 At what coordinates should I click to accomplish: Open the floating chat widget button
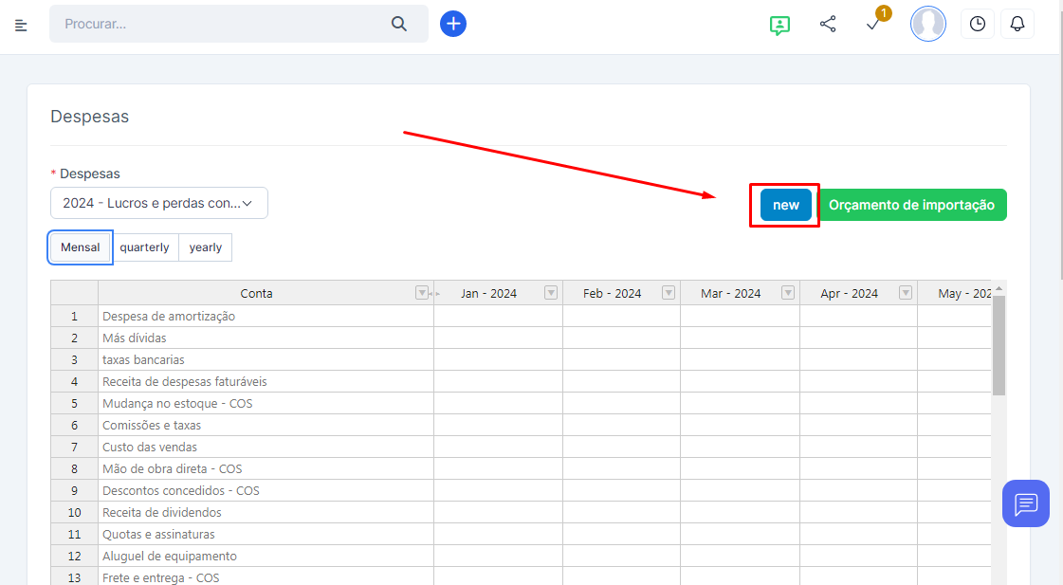[x=1025, y=503]
